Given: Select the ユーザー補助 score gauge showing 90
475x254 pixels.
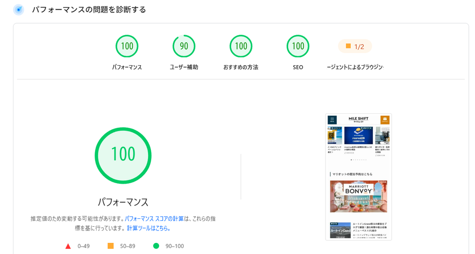Looking at the screenshot, I should [184, 46].
